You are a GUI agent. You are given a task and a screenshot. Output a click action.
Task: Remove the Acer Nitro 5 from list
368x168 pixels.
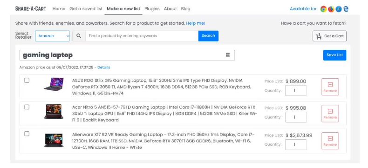tap(330, 114)
